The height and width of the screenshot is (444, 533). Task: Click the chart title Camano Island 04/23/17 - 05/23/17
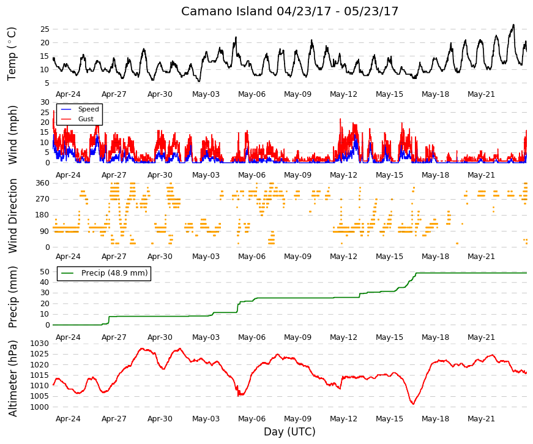(289, 11)
